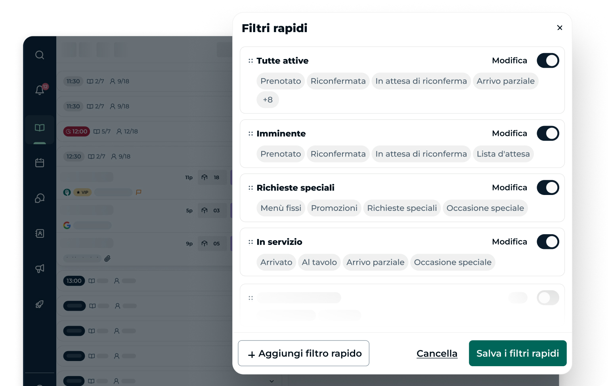Select the 12:00 time slot row
The width and height of the screenshot is (608, 386).
[x=143, y=132]
